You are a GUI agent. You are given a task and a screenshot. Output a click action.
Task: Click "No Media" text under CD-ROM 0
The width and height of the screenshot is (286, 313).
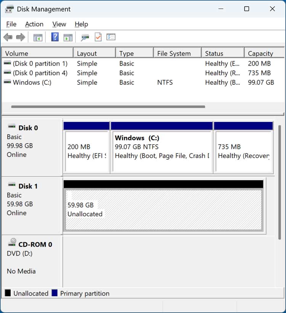click(21, 271)
